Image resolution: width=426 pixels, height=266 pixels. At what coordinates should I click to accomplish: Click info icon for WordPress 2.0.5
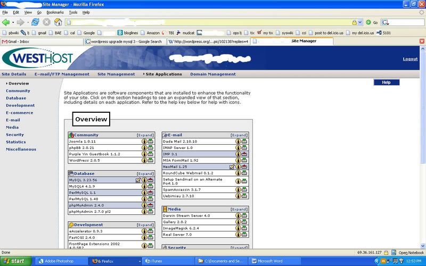coord(144,160)
